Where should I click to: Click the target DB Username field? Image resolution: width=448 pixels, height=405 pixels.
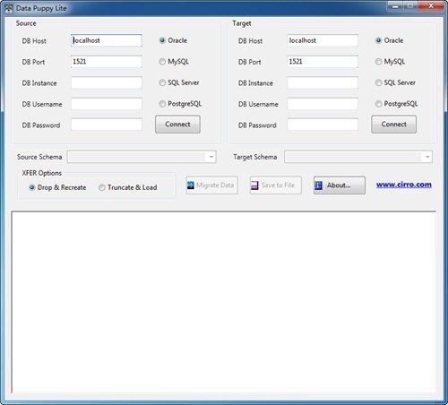click(x=323, y=104)
